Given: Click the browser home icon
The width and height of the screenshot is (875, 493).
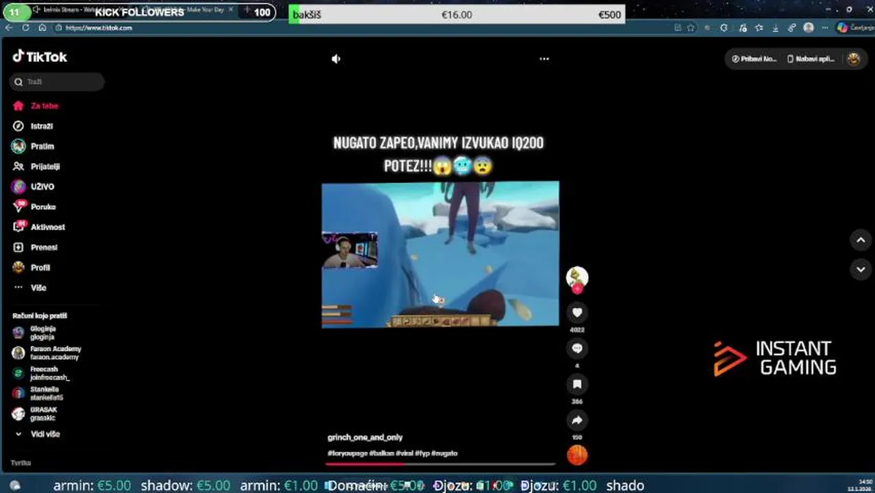Looking at the screenshot, I should pos(42,27).
